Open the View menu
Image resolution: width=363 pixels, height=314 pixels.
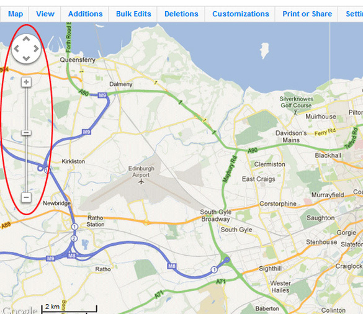coord(45,14)
